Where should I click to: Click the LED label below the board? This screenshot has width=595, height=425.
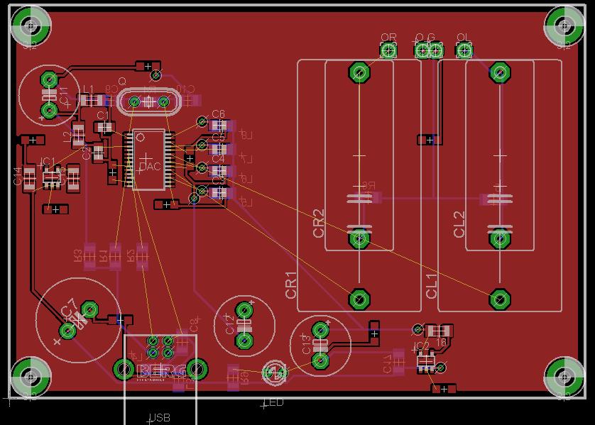pyautogui.click(x=274, y=402)
